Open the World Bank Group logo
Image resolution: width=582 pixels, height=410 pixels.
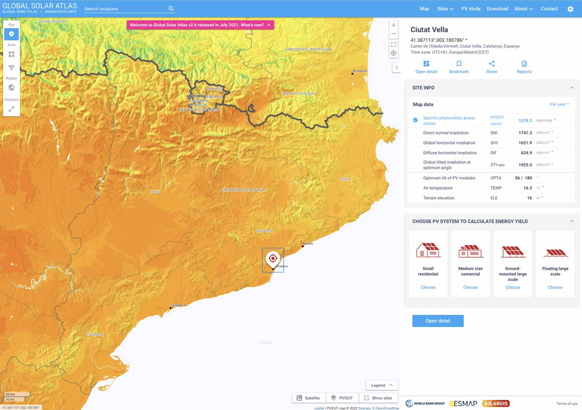[425, 404]
